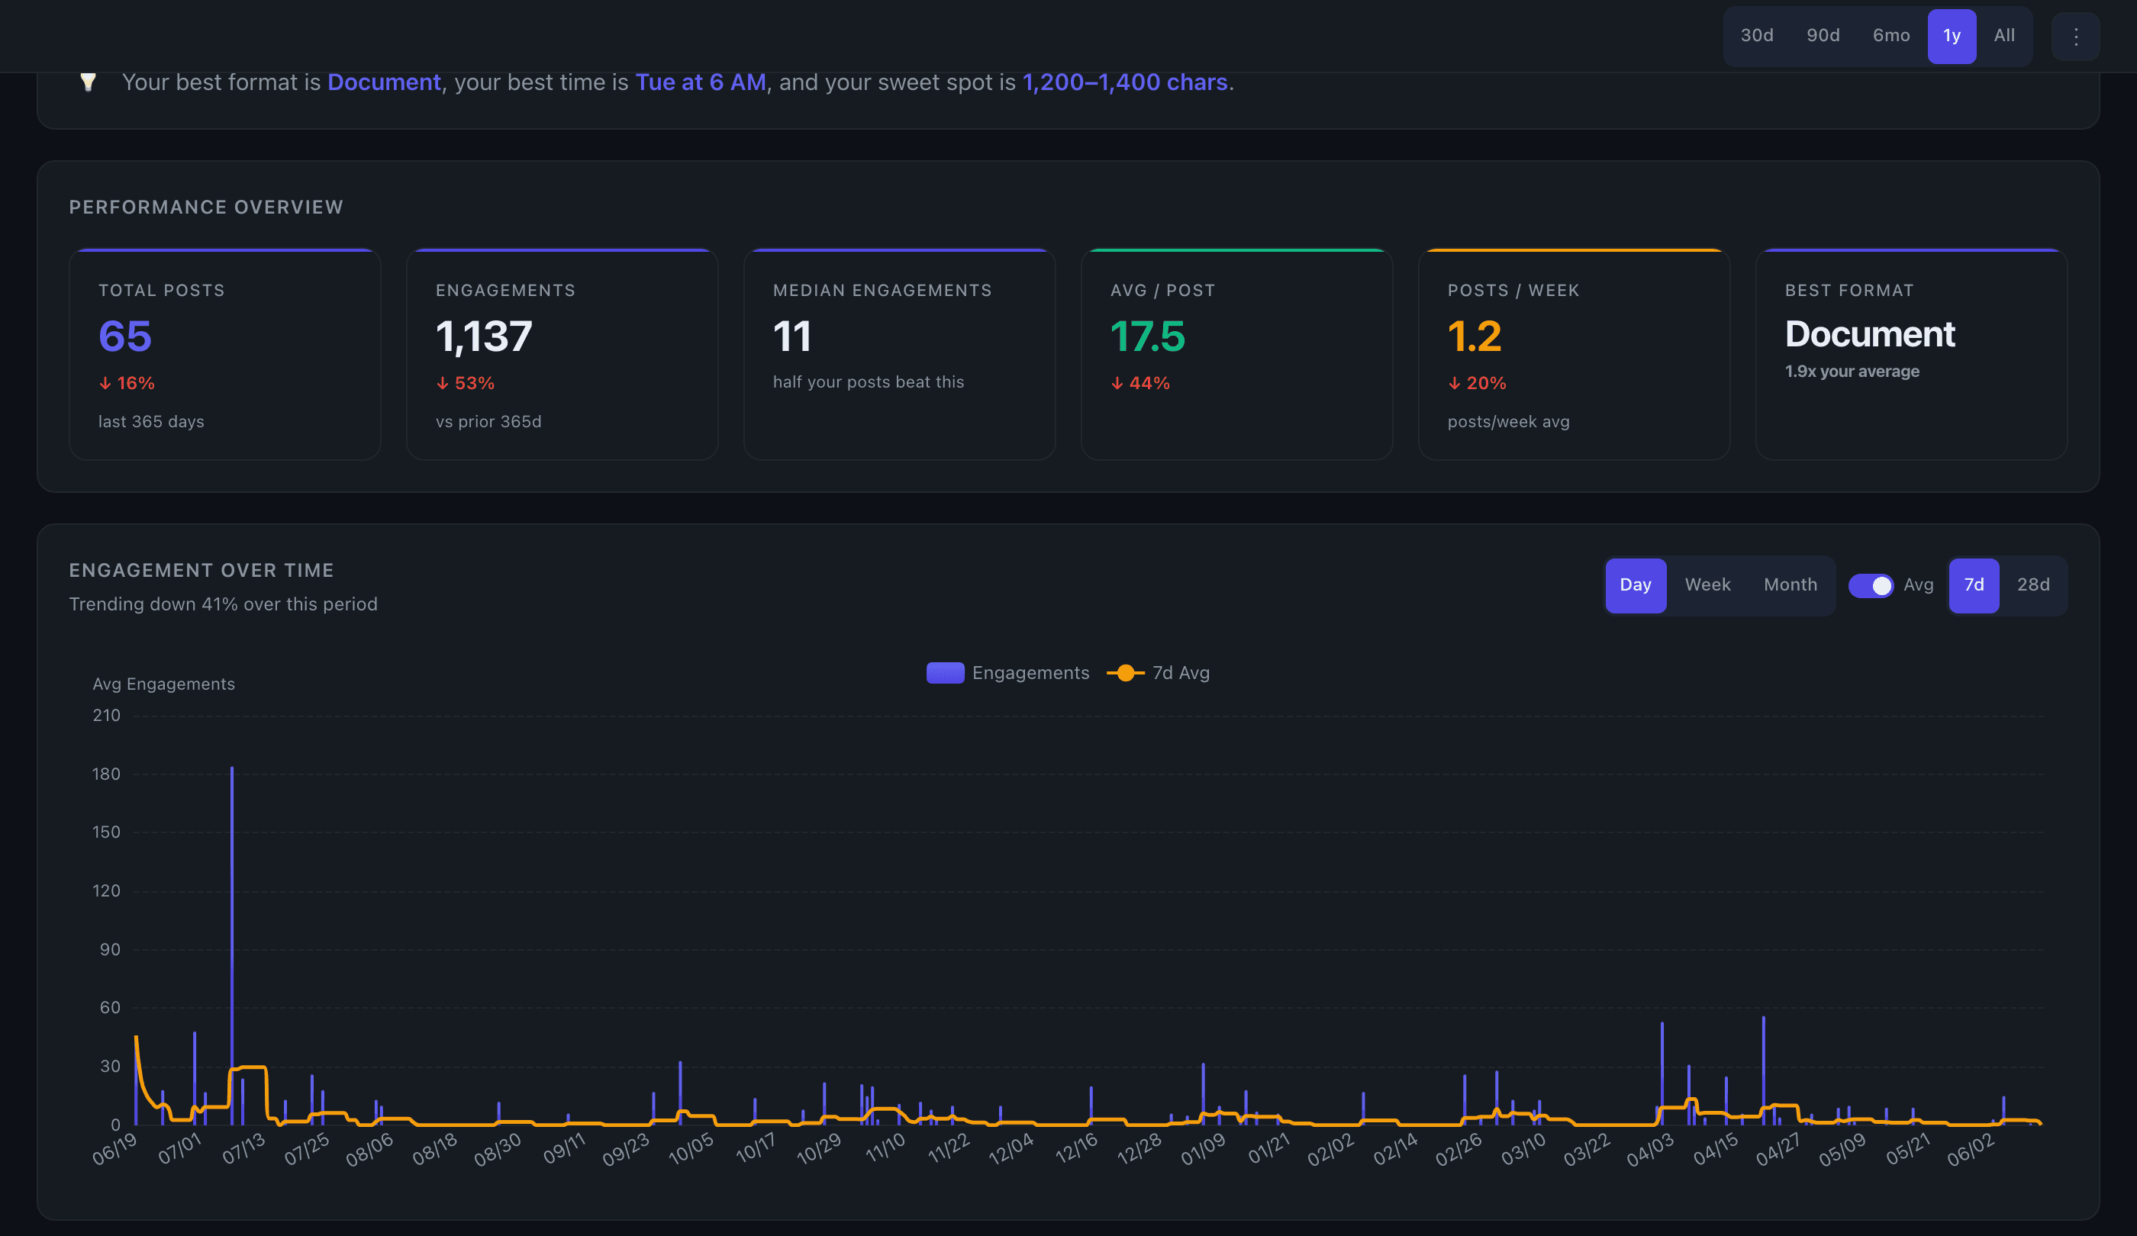Image resolution: width=2137 pixels, height=1236 pixels.
Task: Click the 16% decrease indicator
Action: [127, 383]
